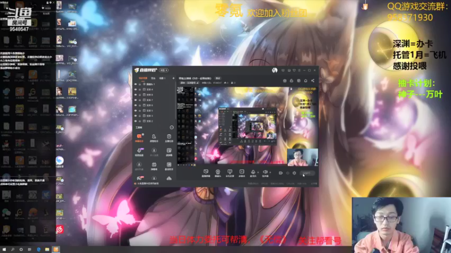Screen dimensions: 451x253
Task: Click the first toolbar icon above the preview right side
Action: click(x=285, y=81)
